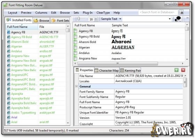Switch to the Properties tab
This screenshot has height=138, width=195.
click(84, 70)
